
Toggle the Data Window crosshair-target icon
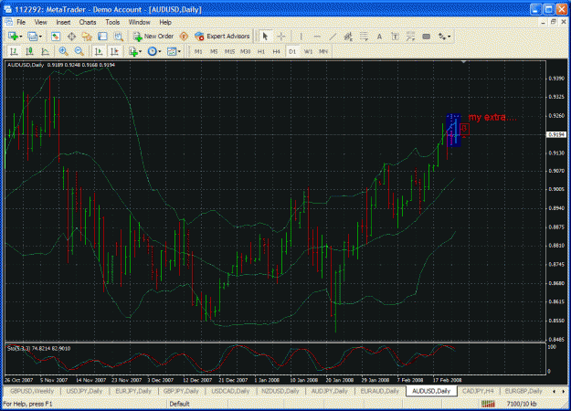71,36
